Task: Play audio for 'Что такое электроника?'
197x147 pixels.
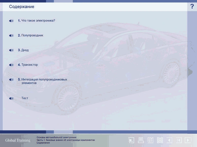Action: [x=11, y=21]
